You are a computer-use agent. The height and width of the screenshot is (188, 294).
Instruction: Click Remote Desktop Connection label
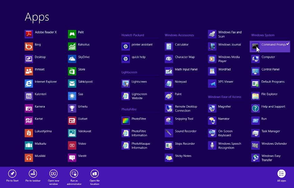pyautogui.click(x=186, y=108)
